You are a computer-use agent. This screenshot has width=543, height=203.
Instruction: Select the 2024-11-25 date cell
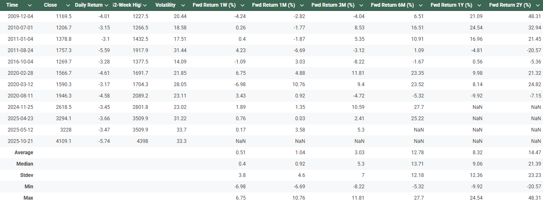[x=20, y=107]
